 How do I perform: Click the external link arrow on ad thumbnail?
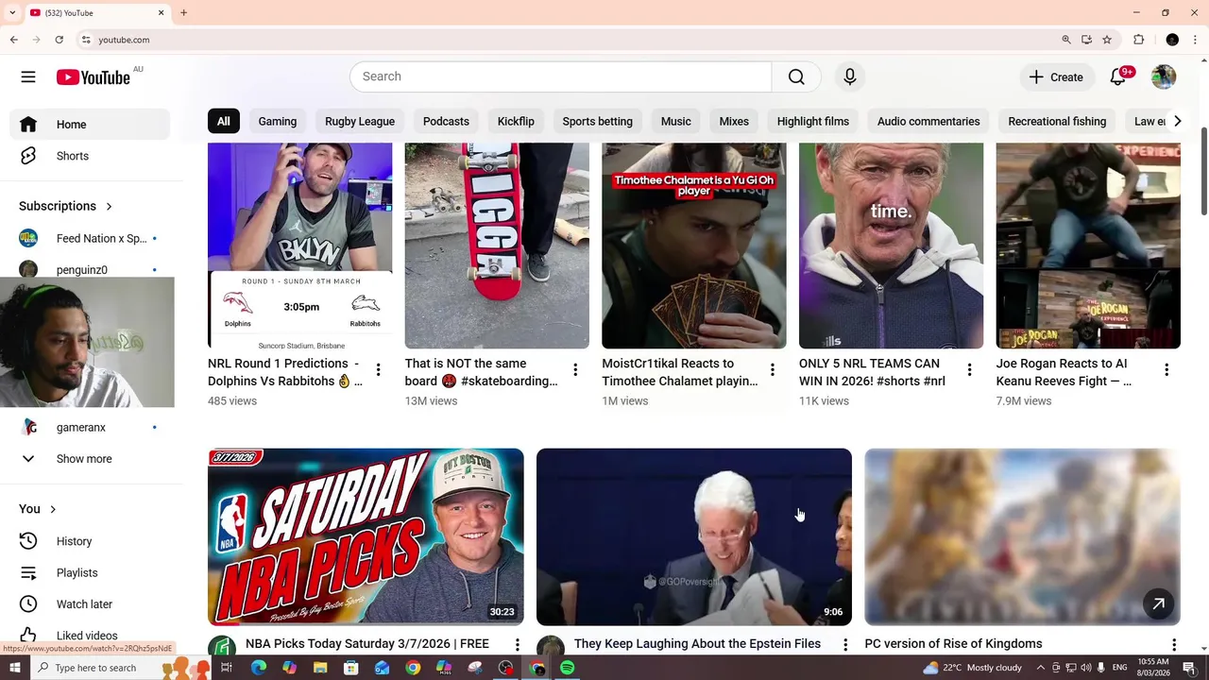tap(1158, 603)
